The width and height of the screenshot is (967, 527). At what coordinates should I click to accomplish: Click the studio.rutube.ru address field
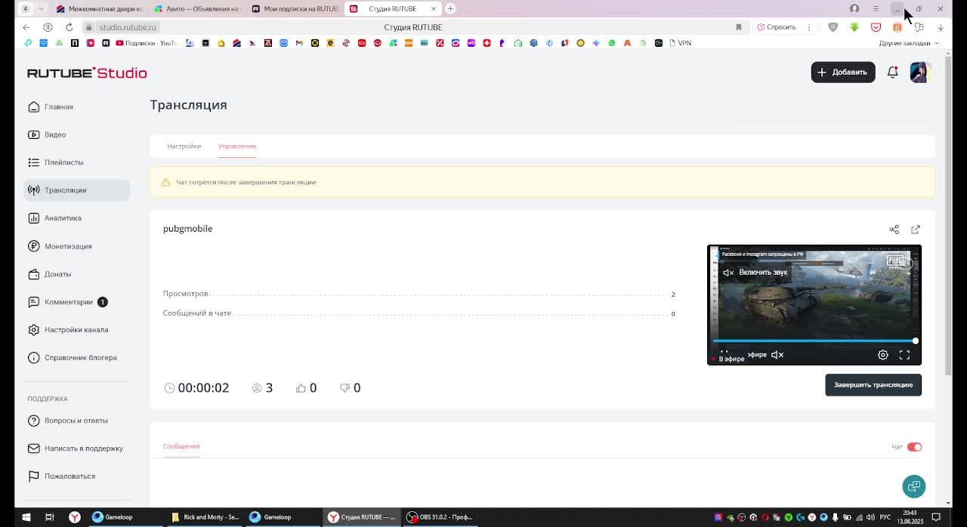(128, 27)
